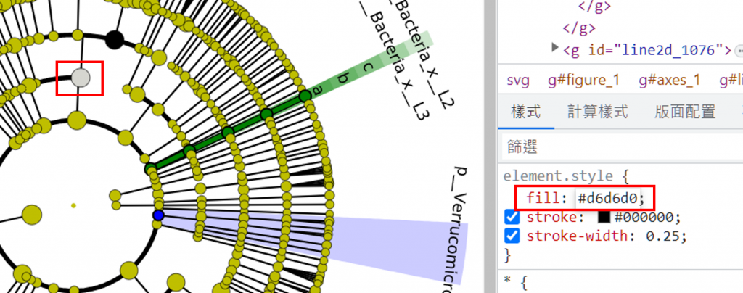Switch to the 版面配置 tab

coord(685,112)
